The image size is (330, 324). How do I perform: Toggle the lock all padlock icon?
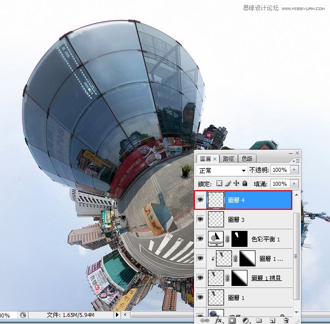coord(245,184)
